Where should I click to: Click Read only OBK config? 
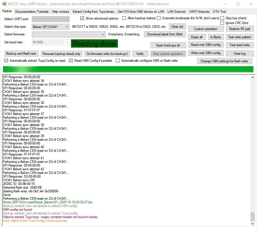(206, 45)
